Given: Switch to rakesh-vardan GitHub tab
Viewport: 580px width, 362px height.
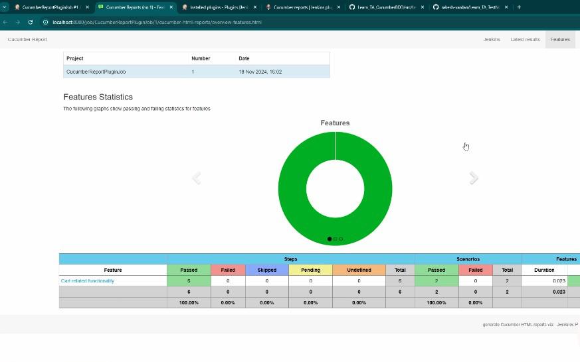Looking at the screenshot, I should point(469,7).
